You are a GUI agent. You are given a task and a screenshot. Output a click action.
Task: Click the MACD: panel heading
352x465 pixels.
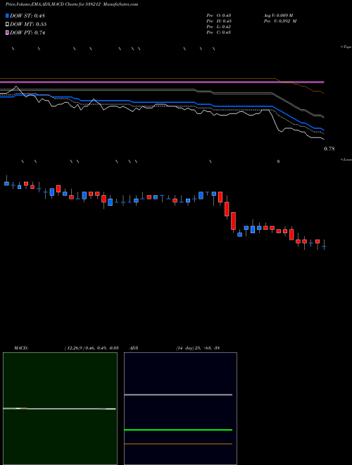coord(21,348)
